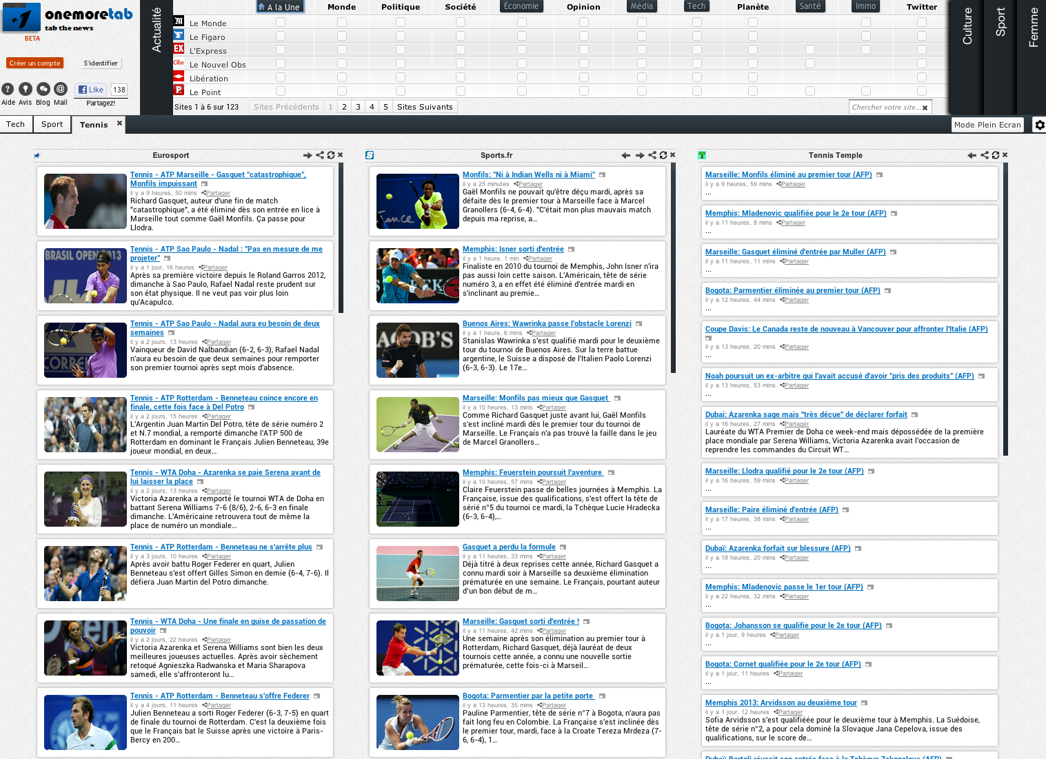1046x759 pixels.
Task: Go to sites page 5
Action: pyautogui.click(x=385, y=107)
